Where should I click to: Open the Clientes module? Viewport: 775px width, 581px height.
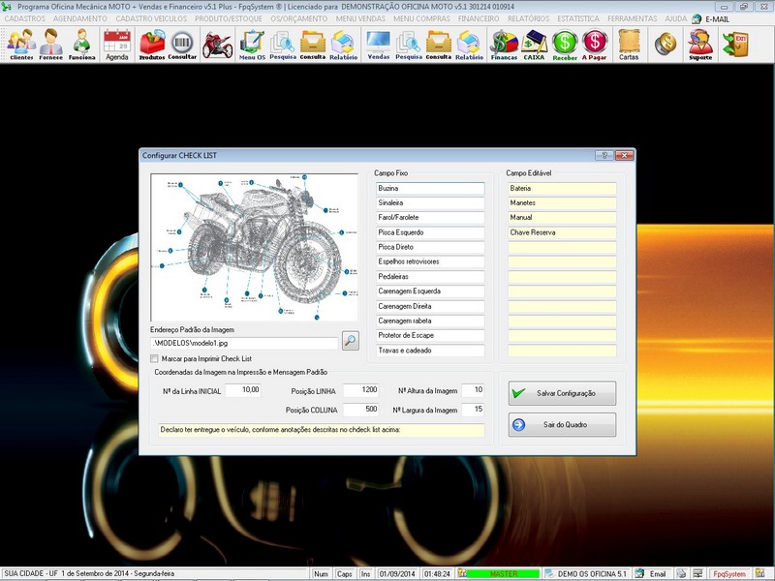pyautogui.click(x=21, y=45)
